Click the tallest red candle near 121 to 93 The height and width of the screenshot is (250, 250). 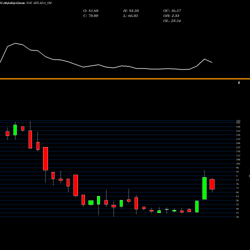(45, 158)
